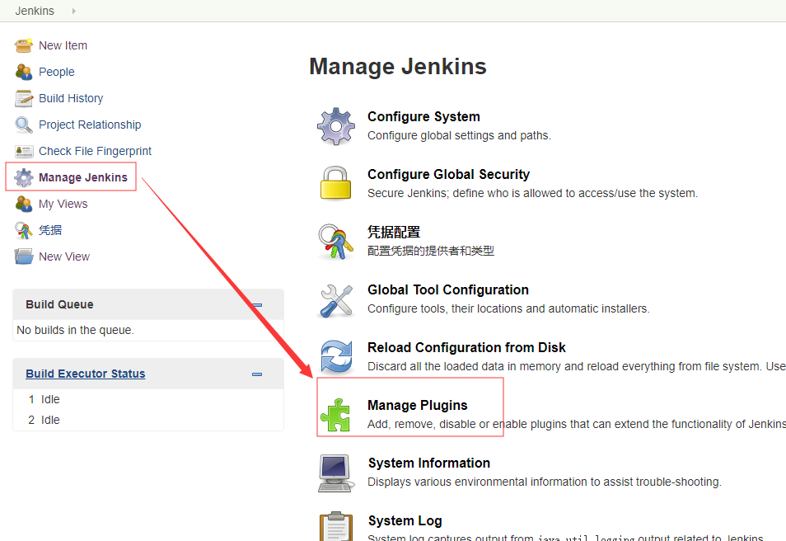Open Project Relationship link
Screen dimensions: 786x541
click(91, 125)
